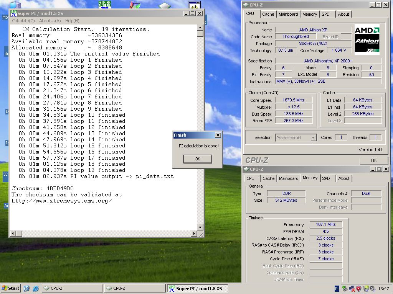Click OK button in upper CPU-Z window
393x294 pixels.
point(374,160)
